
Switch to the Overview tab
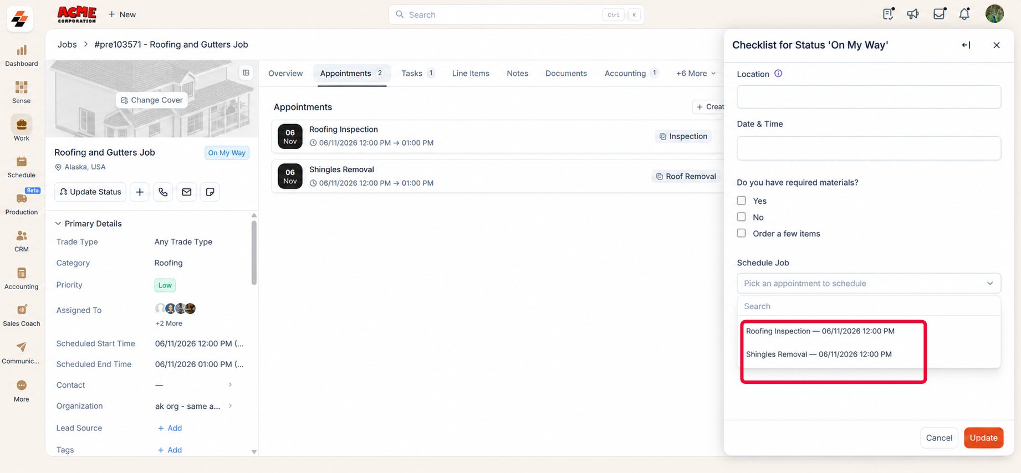tap(285, 73)
